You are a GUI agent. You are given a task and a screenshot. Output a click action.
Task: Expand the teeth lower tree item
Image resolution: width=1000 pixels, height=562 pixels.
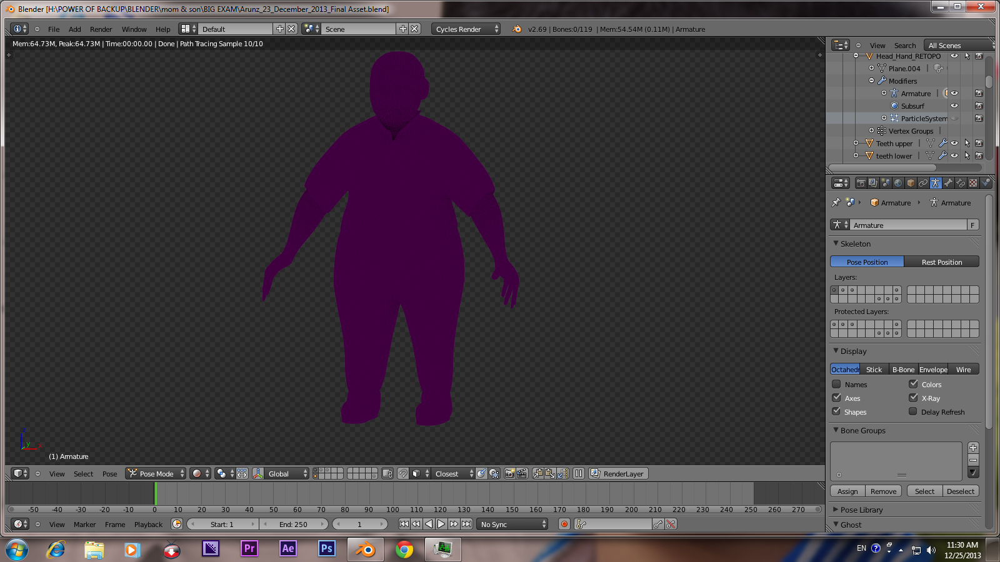point(856,155)
